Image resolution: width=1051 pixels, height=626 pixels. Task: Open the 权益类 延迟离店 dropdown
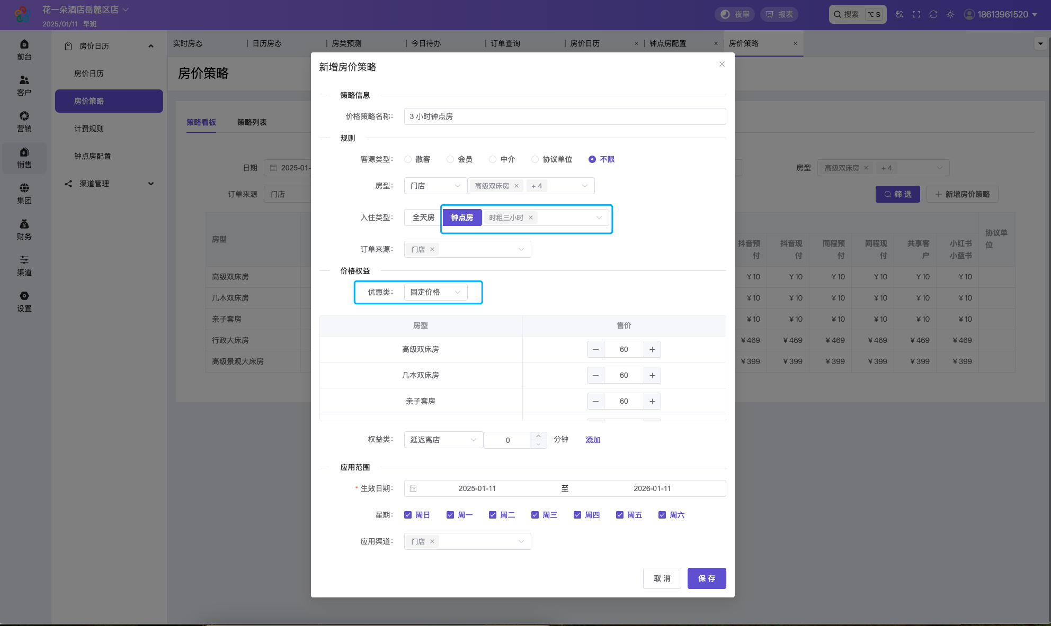click(x=443, y=440)
